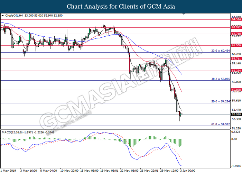Click the 61.300 red price label
Image resolution: width=242 pixels, height=173 pixels.
coord(236,45)
